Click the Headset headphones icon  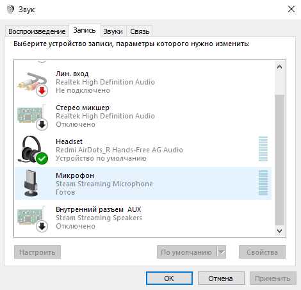coord(33,150)
